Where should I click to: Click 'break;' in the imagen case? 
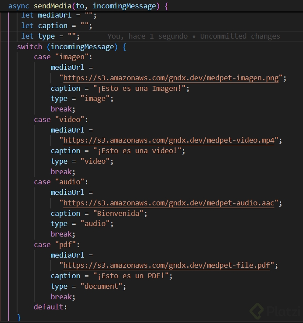click(63, 109)
